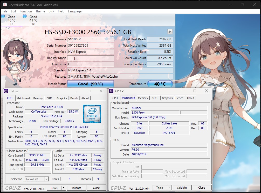Click the Total Host Reads value
The height and width of the screenshot is (193, 261).
point(160,39)
